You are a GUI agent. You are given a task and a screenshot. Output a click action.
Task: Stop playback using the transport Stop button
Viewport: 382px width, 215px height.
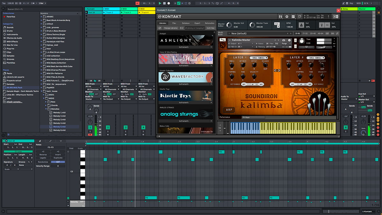tap(164, 3)
